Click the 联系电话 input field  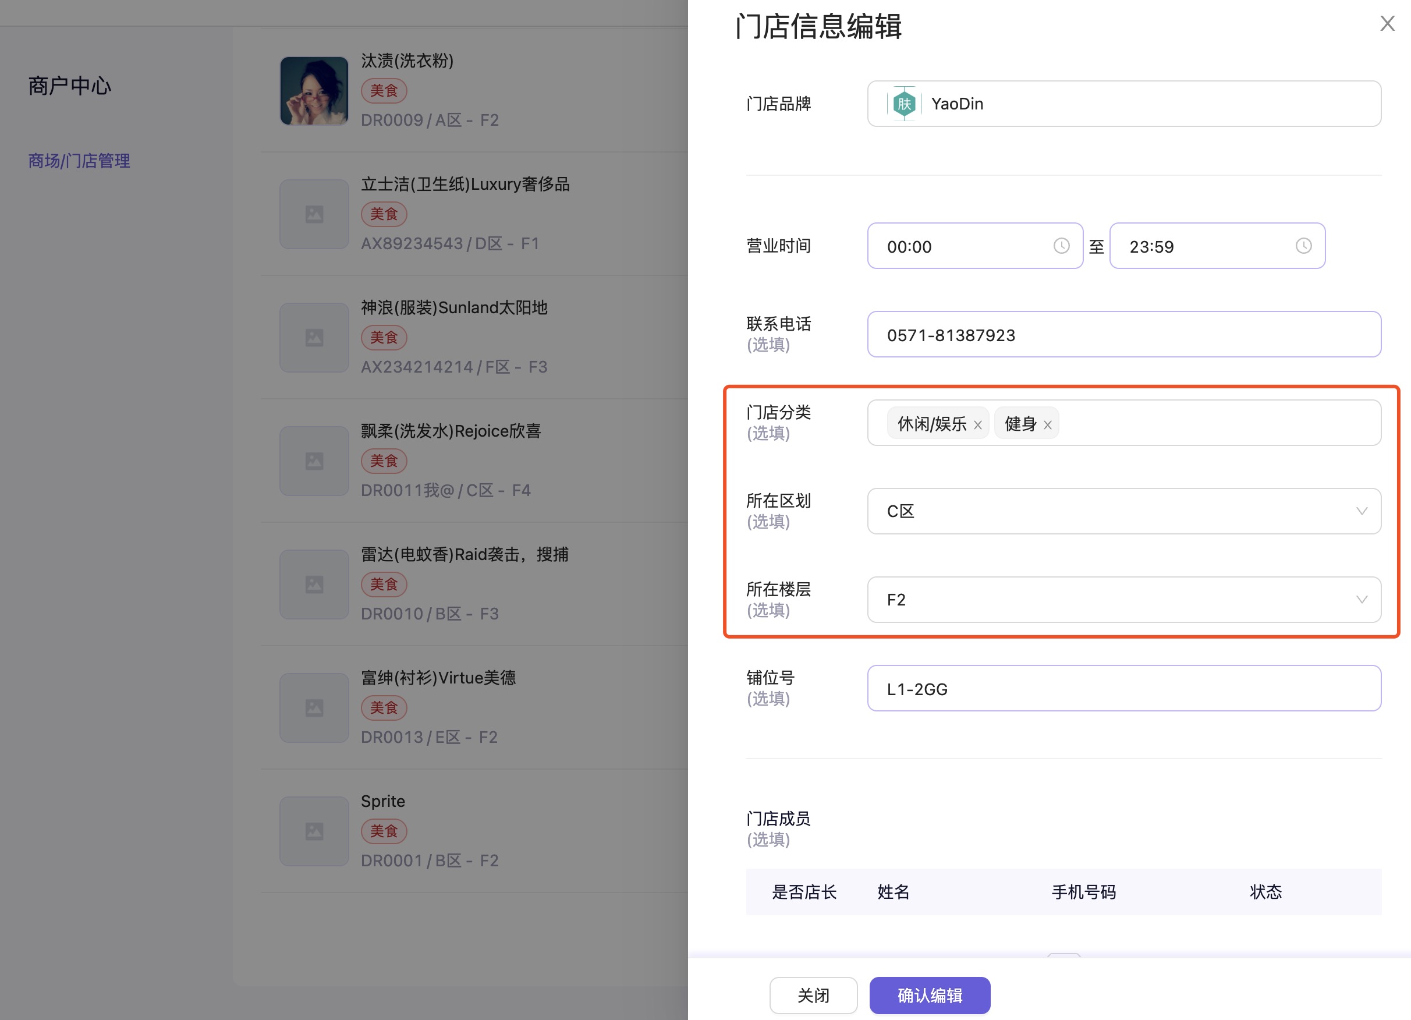(1123, 335)
